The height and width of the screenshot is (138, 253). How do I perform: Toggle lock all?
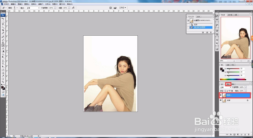point(232,91)
